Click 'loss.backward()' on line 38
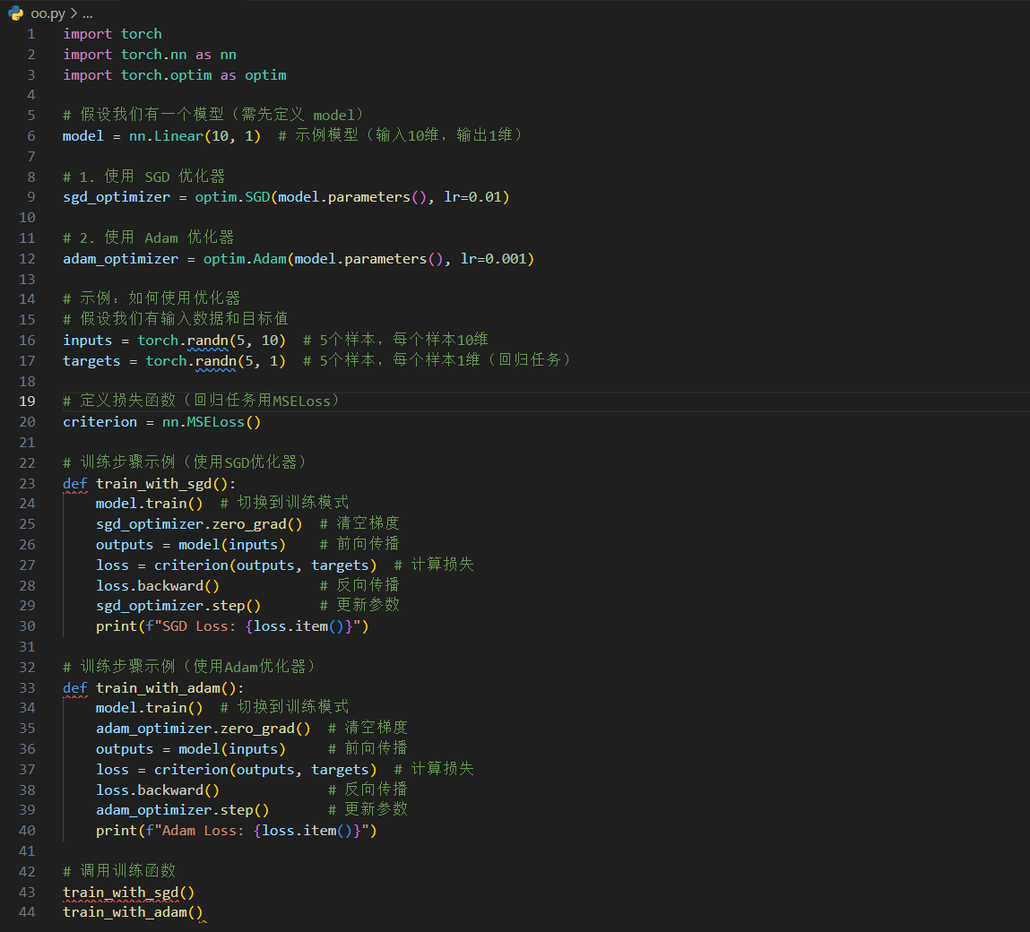This screenshot has width=1030, height=932. tap(158, 790)
